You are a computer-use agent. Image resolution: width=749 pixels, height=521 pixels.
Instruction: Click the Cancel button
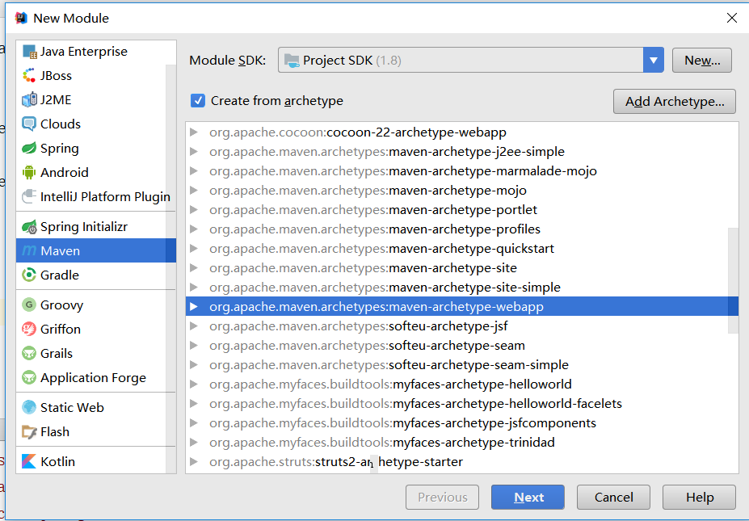[x=613, y=497]
